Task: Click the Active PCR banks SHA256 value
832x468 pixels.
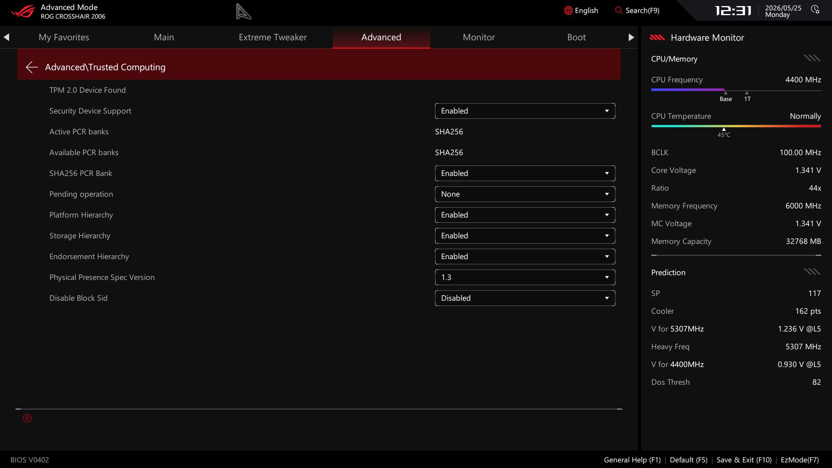Action: coord(449,132)
